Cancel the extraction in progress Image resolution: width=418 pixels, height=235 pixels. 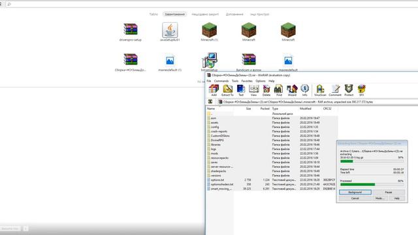pos(355,198)
